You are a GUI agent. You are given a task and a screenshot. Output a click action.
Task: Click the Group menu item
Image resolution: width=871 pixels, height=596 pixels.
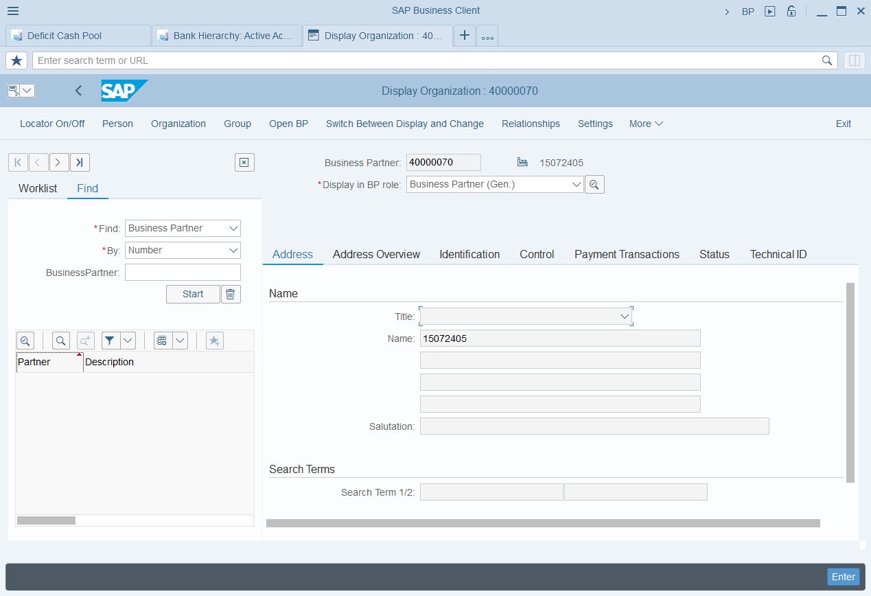[237, 124]
